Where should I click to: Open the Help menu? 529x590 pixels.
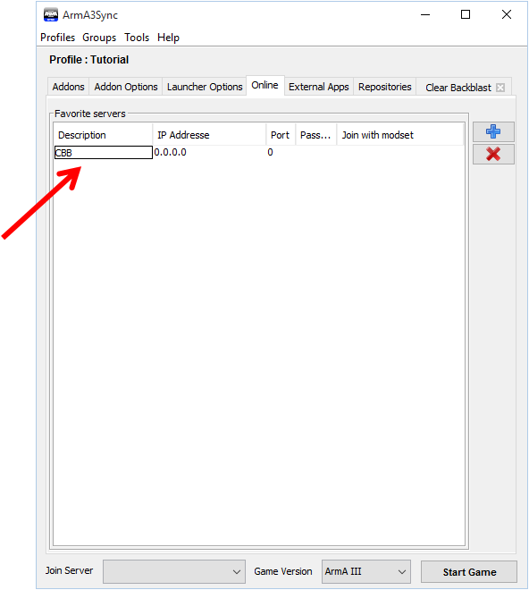coord(168,38)
